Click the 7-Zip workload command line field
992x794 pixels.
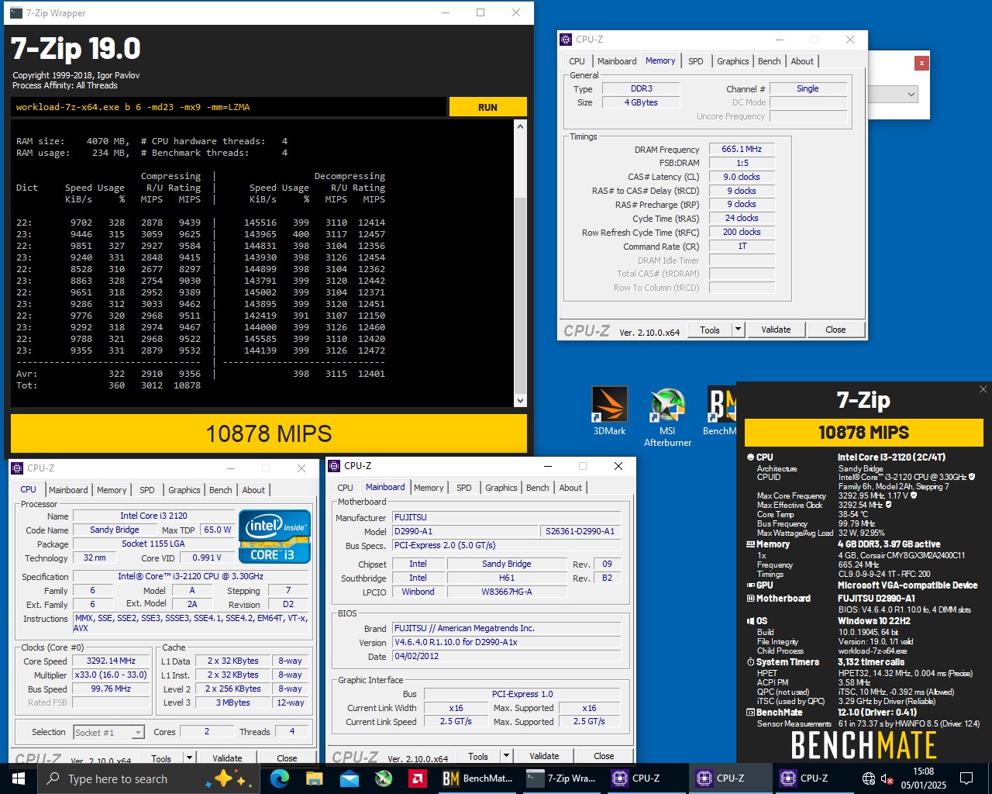tap(229, 107)
